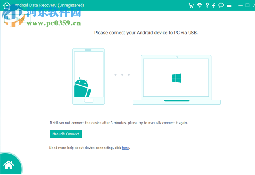Click the Manually Connect button

tap(66, 134)
